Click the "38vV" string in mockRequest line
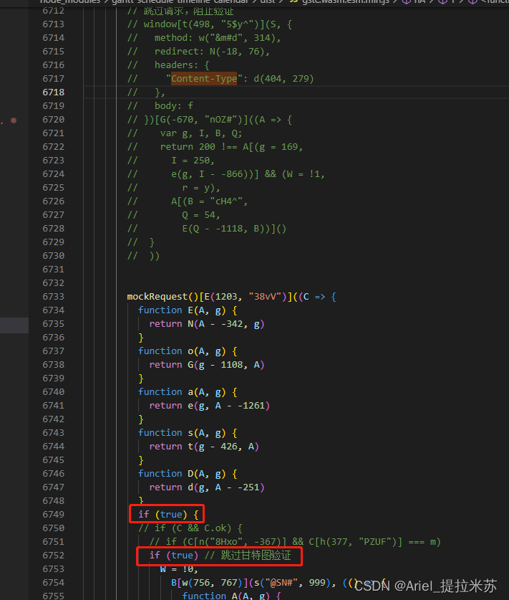509x600 pixels. pyautogui.click(x=265, y=297)
